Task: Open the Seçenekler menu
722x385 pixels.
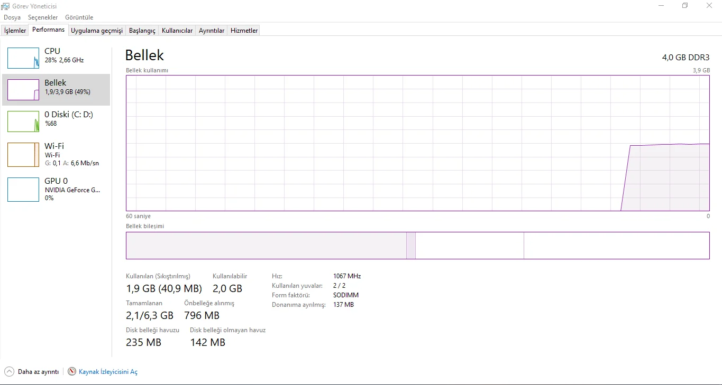Action: (42, 17)
